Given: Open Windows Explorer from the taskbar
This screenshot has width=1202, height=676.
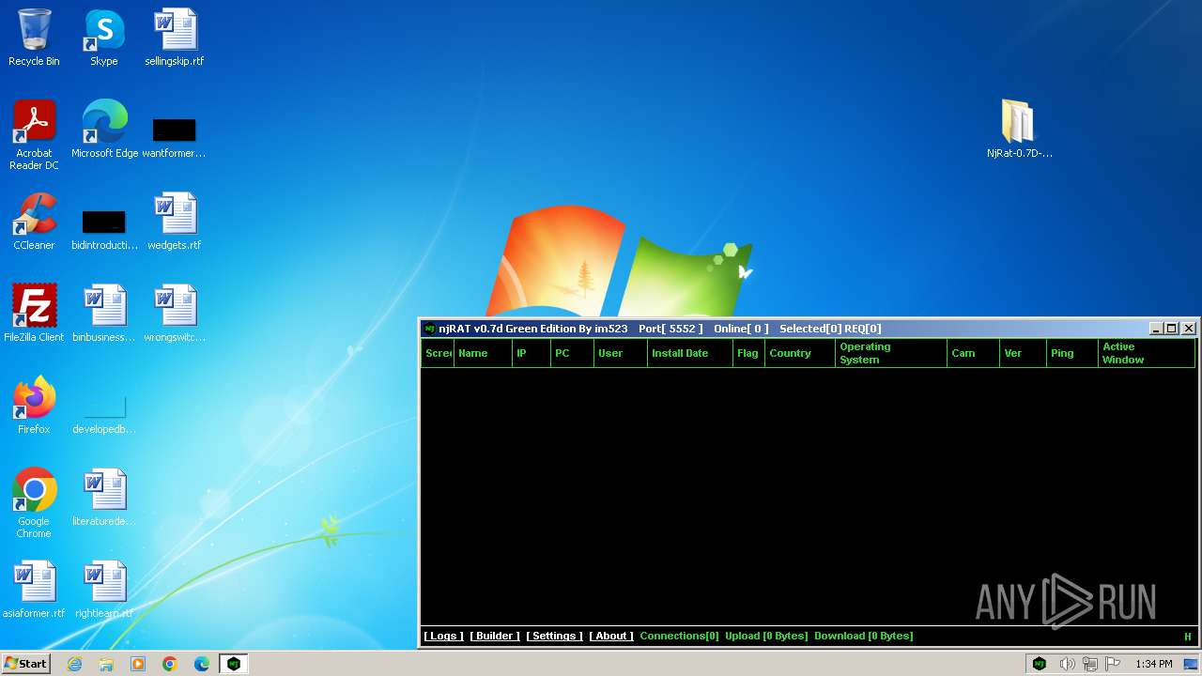Looking at the screenshot, I should pyautogui.click(x=106, y=664).
